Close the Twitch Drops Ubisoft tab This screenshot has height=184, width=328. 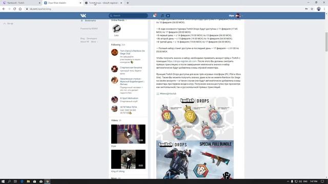pos(121,3)
